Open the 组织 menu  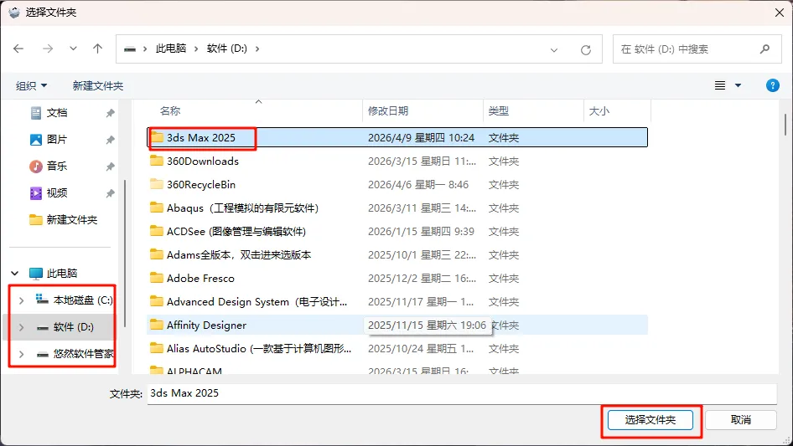pos(31,86)
